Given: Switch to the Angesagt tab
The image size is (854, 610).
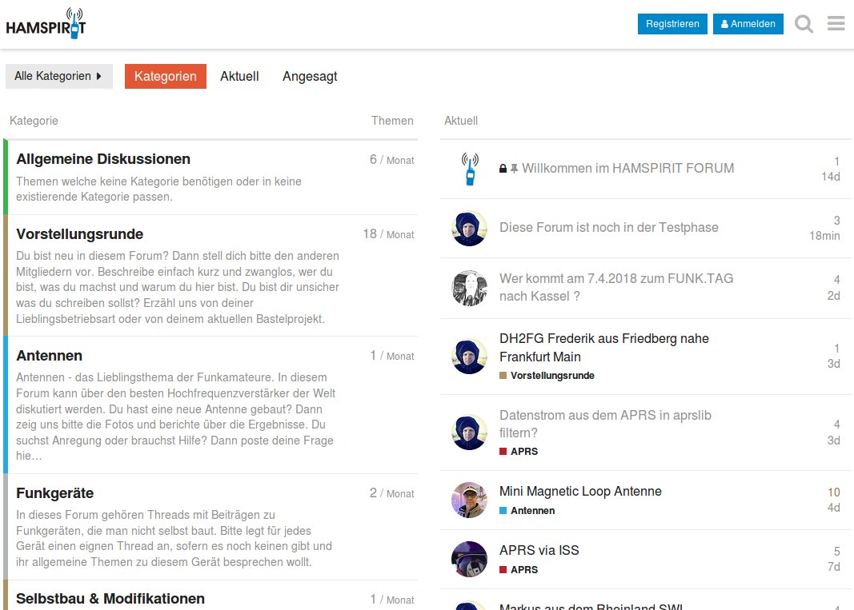Looking at the screenshot, I should point(310,76).
